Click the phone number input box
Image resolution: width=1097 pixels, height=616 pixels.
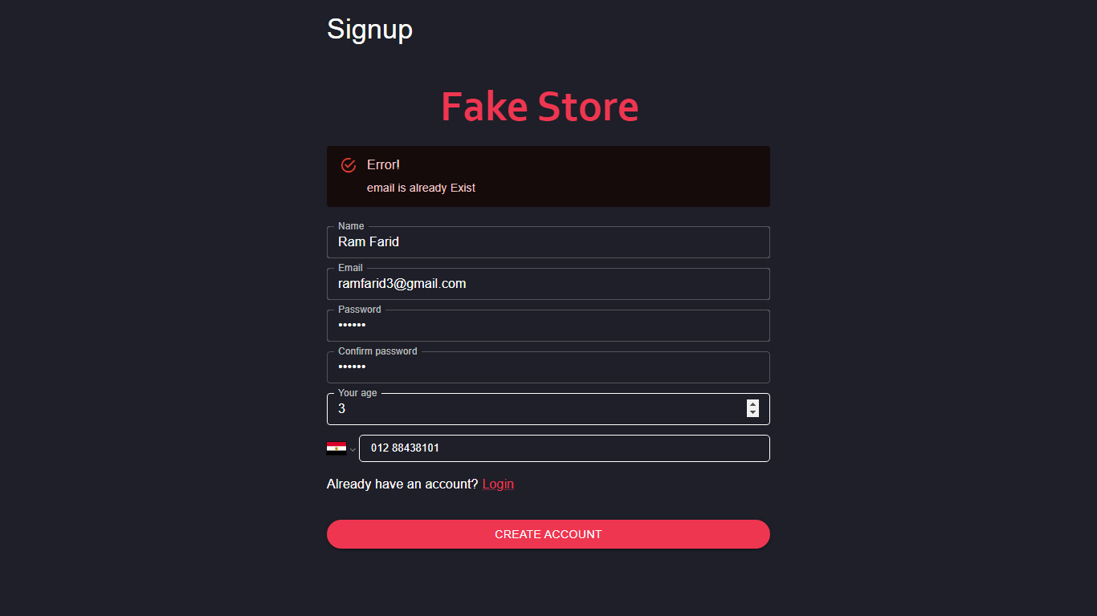point(564,448)
